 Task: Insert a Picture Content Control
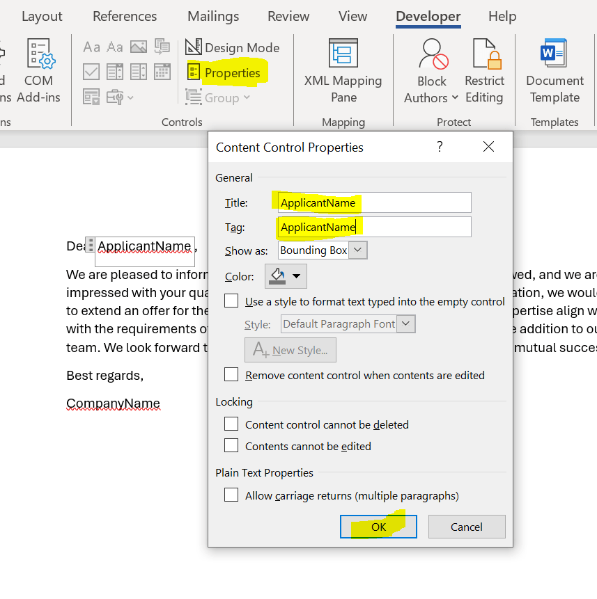point(138,47)
